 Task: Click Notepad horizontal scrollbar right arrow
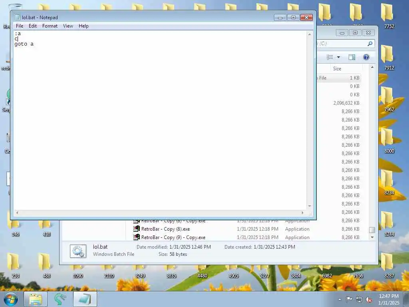click(303, 213)
